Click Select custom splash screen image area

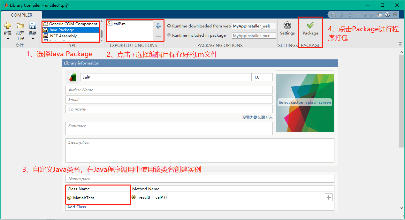(x=305, y=102)
